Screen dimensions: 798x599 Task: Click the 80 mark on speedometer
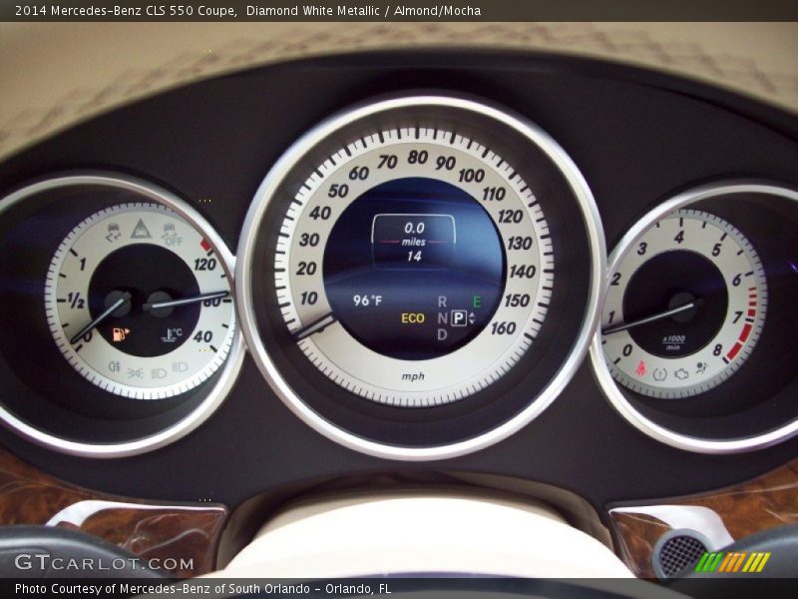417,158
